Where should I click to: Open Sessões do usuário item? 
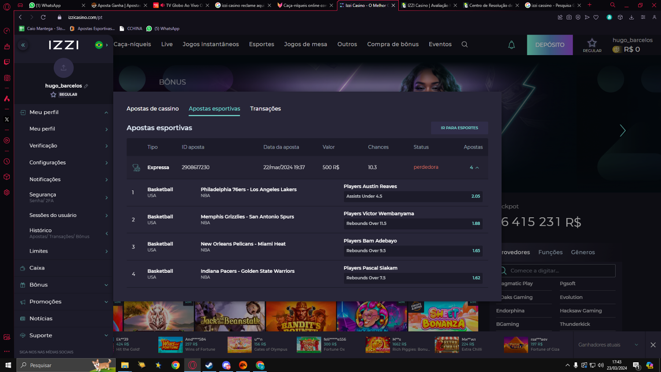pos(64,216)
